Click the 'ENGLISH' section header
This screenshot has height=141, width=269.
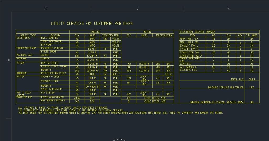point(95,32)
